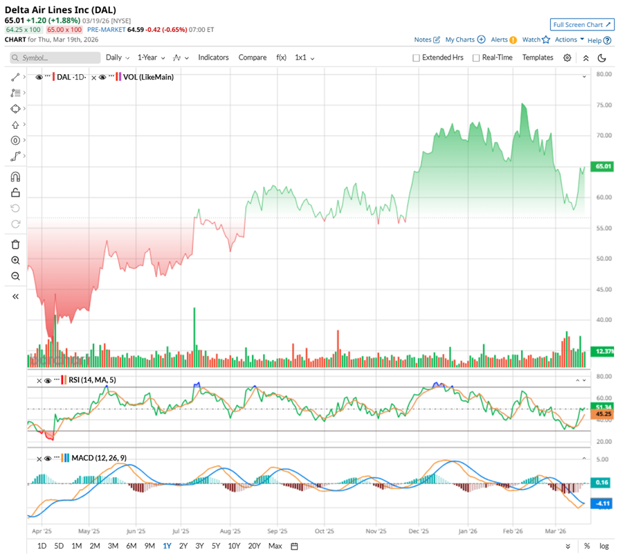Open My Charts
625x554 pixels.
pos(464,39)
